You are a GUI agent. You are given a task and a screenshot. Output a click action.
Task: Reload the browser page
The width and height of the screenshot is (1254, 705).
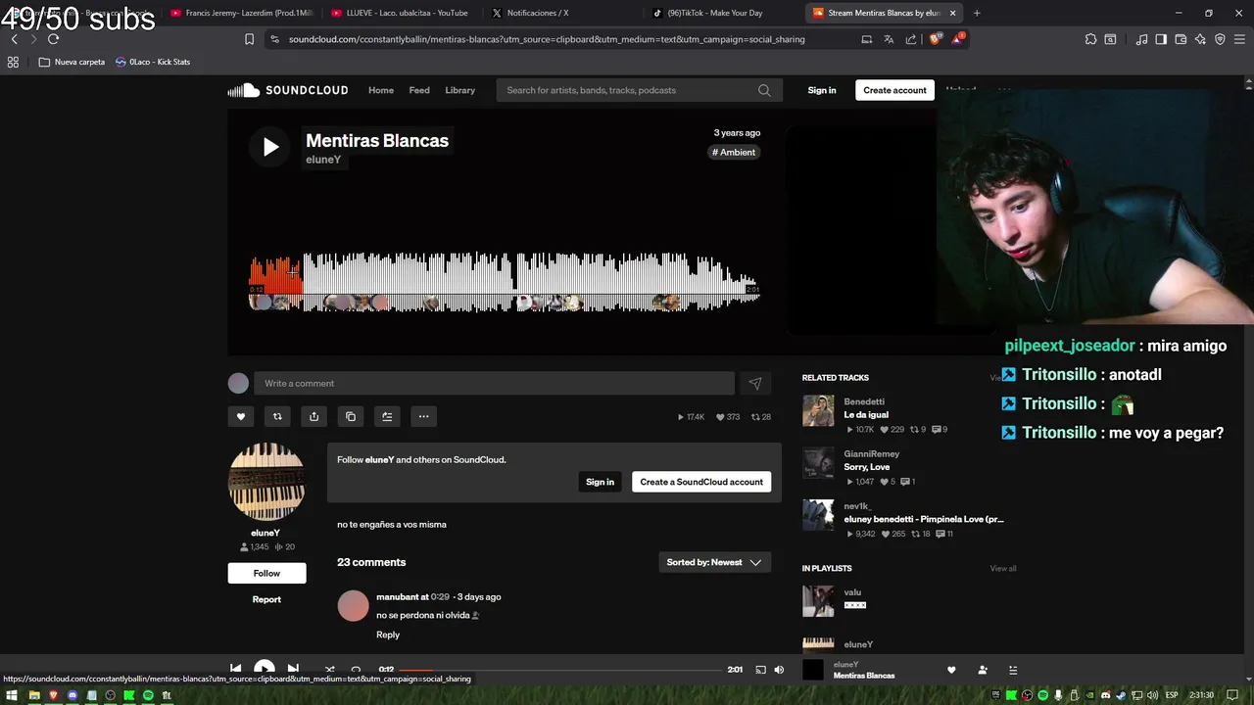coord(53,39)
